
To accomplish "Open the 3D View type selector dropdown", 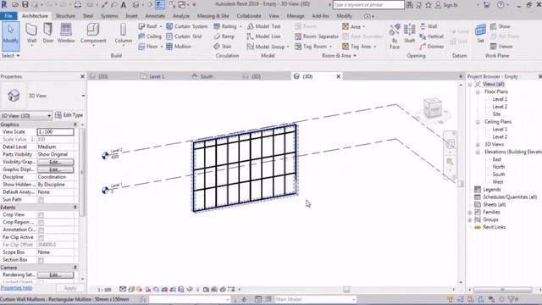I will (x=83, y=96).
